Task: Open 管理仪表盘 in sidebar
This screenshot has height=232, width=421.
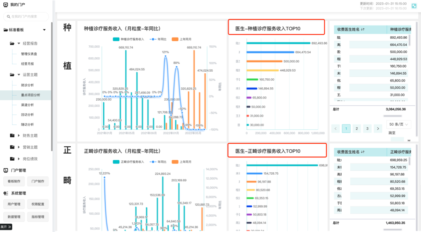Action: pos(29,54)
